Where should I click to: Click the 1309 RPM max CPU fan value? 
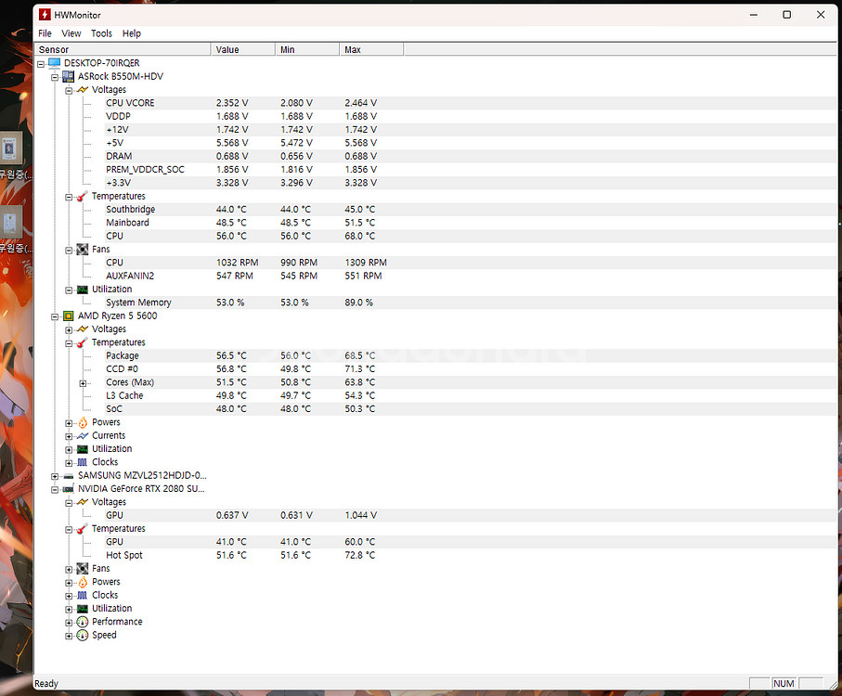[366, 263]
